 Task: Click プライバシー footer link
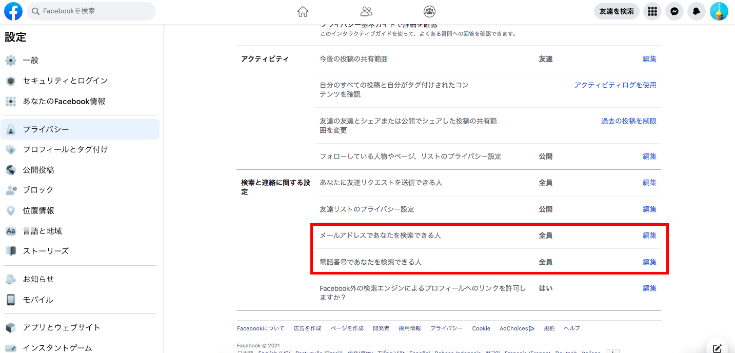(446, 328)
